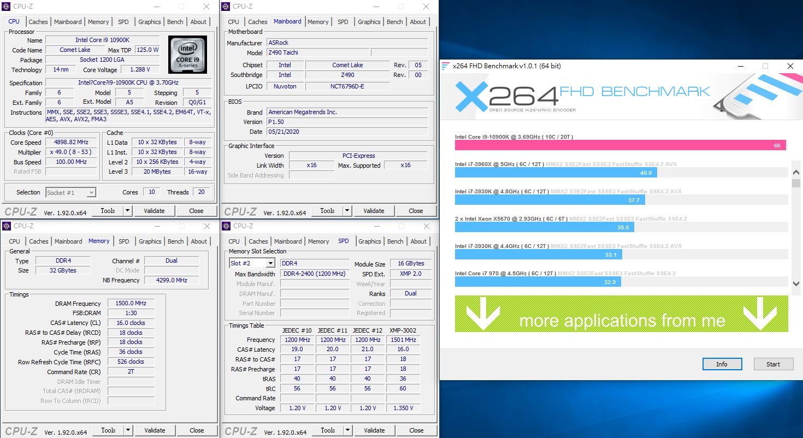Image resolution: width=803 pixels, height=438 pixels.
Task: Click the x264 FHD Benchmark title bar icon
Action: [446, 66]
